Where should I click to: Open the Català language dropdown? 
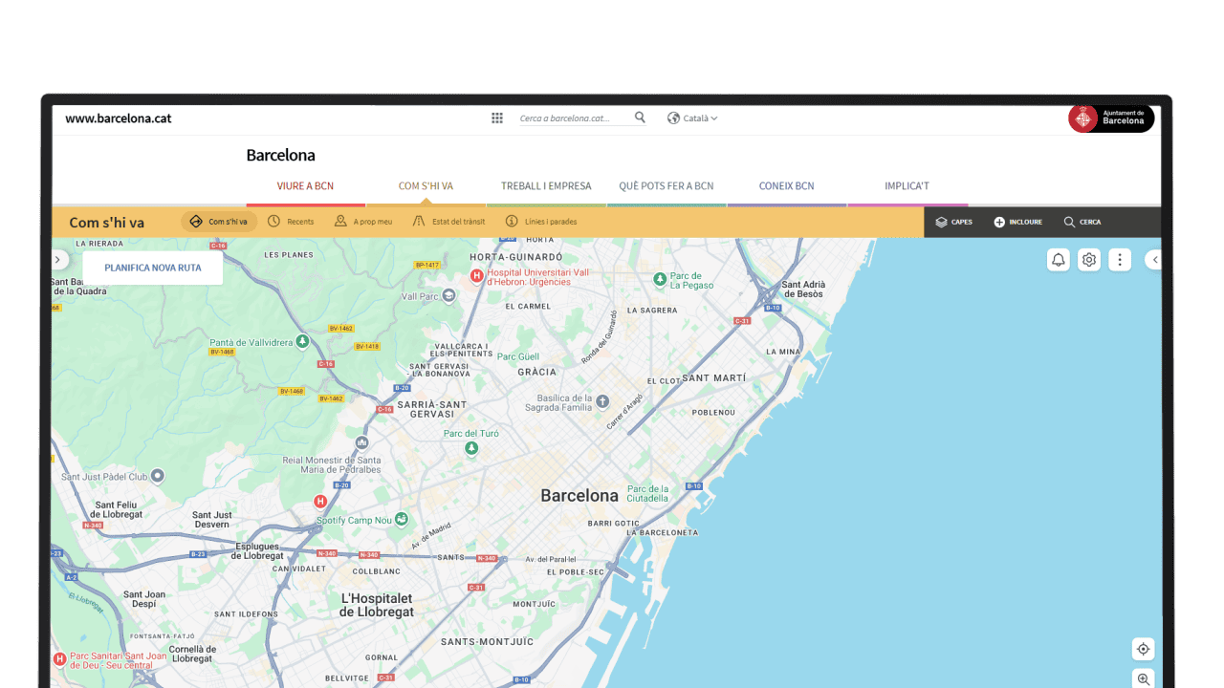click(x=701, y=118)
